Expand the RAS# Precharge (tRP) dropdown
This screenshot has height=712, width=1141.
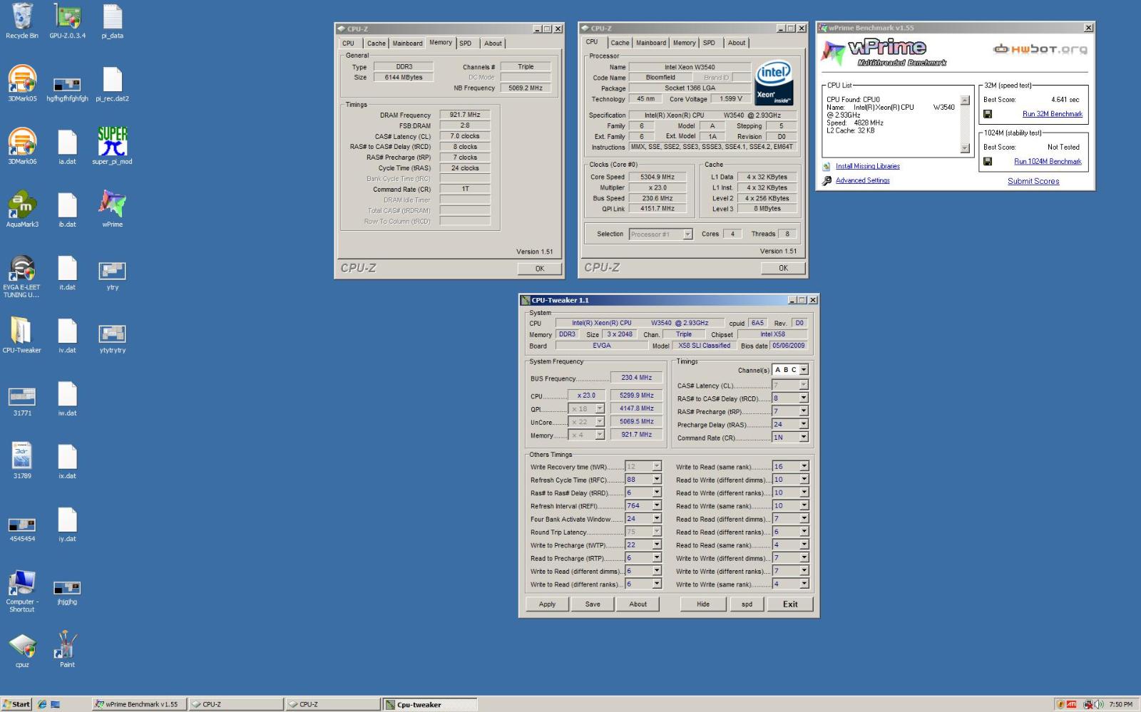coord(804,411)
